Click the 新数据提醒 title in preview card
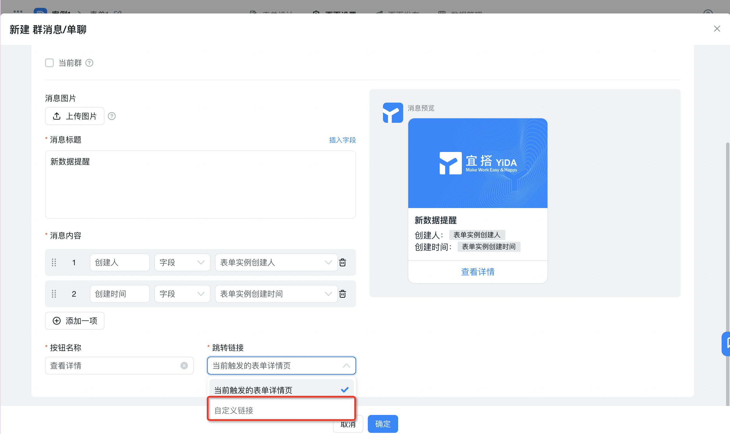Image resolution: width=730 pixels, height=434 pixels. coord(435,220)
